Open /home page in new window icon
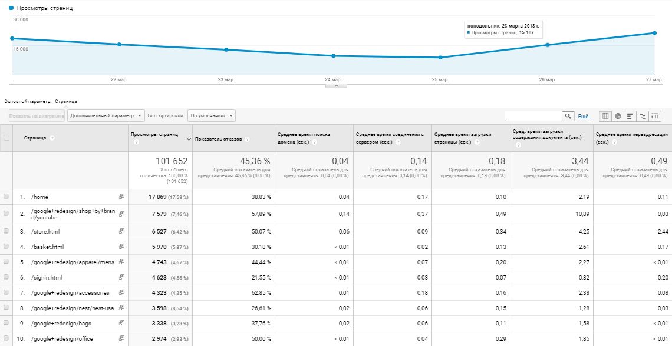The height and width of the screenshot is (346, 672). (121, 197)
